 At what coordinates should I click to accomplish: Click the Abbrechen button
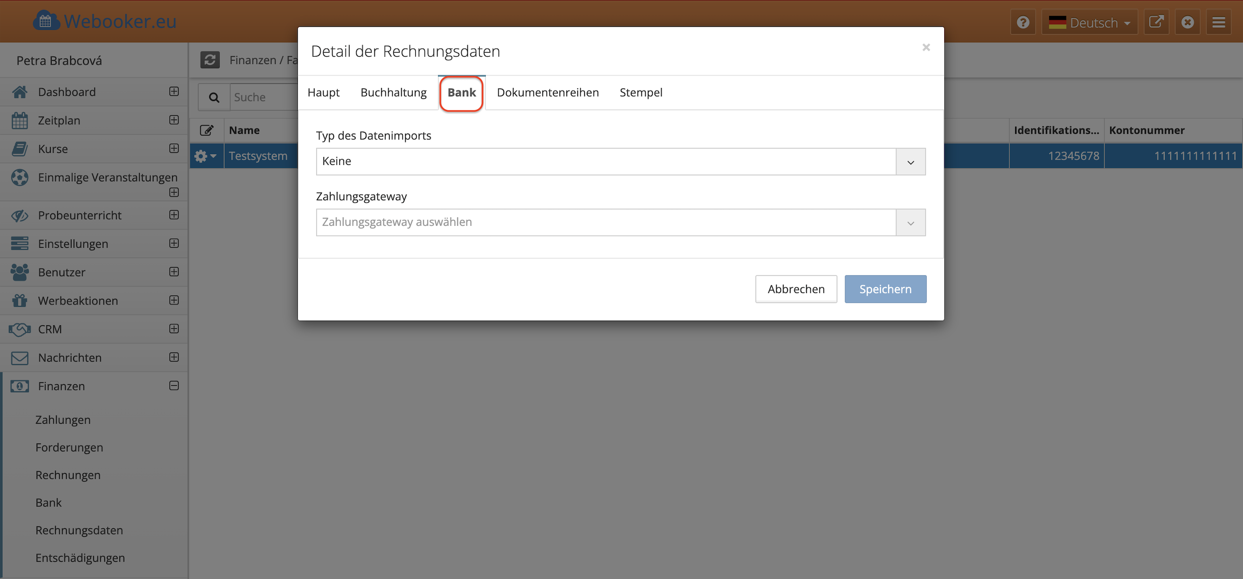796,289
